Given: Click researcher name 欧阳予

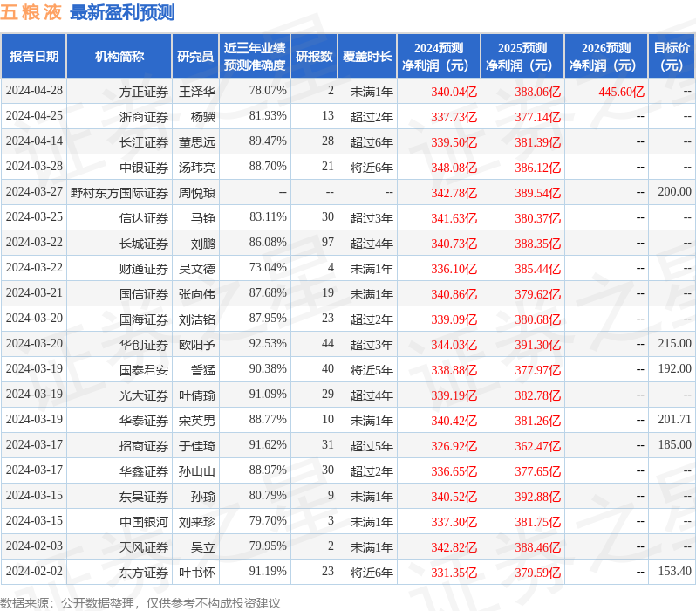Looking at the screenshot, I should (197, 346).
